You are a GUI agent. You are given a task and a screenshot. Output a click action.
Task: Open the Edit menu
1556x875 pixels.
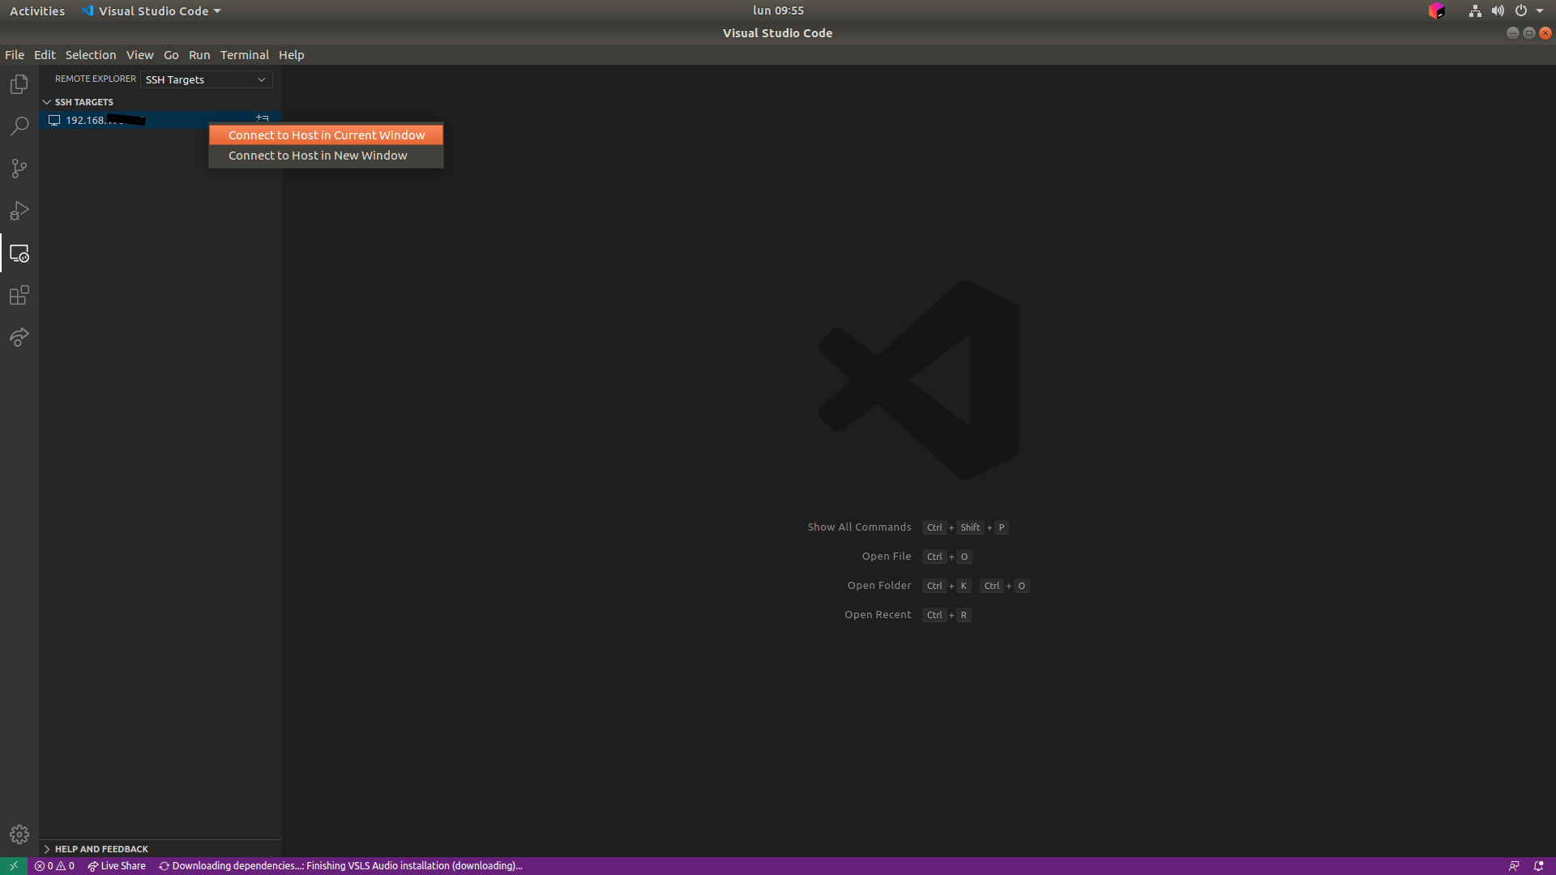(x=45, y=55)
